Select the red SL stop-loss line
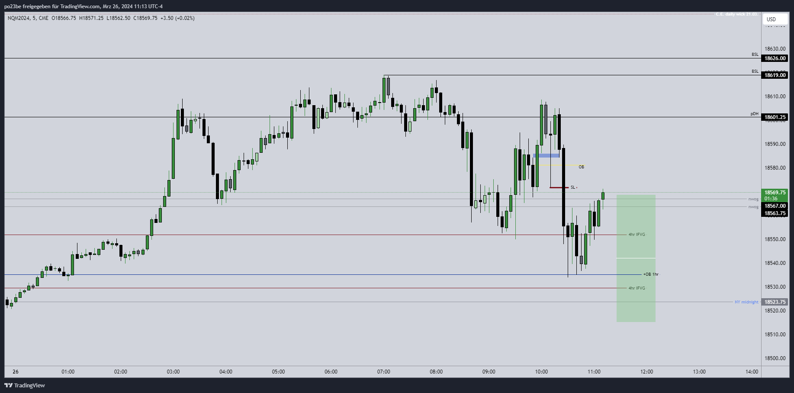 pos(558,187)
